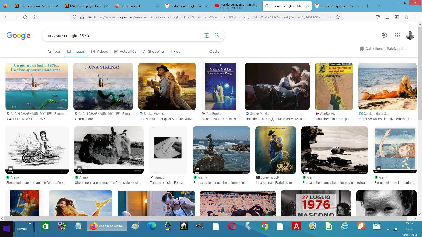This screenshot has height=237, width=422.
Task: Open Mathias Malzieu book cover image
Action: click(220, 86)
